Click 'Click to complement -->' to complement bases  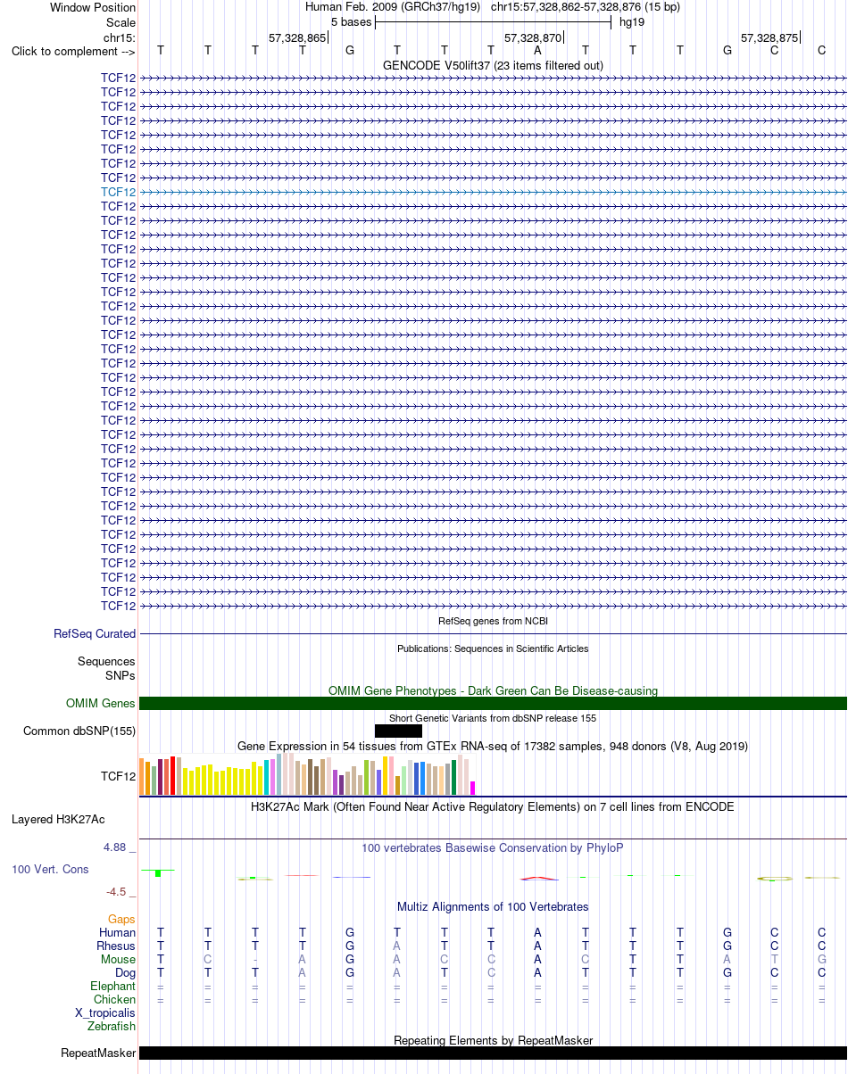[x=73, y=52]
